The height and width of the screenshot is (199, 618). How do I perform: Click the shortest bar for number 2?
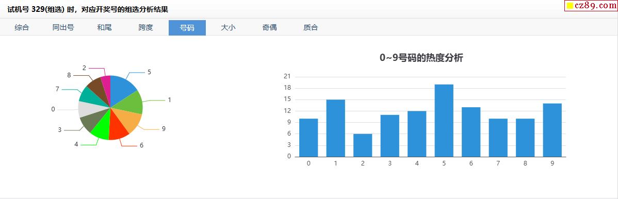[x=363, y=145]
